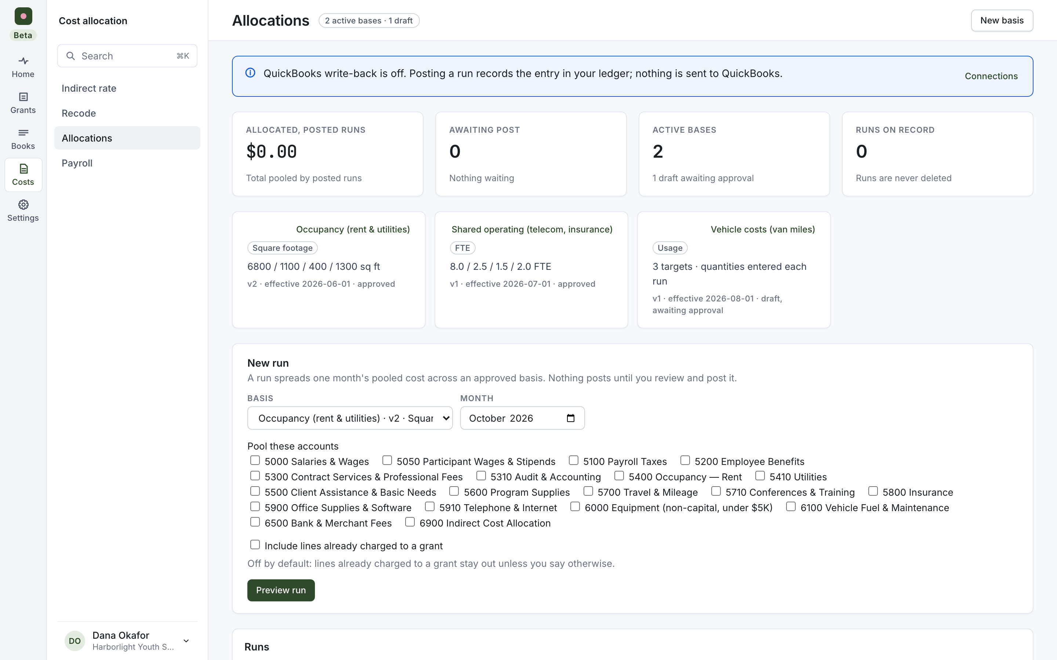The width and height of the screenshot is (1057, 660).
Task: Click 'v1 · effective 2026-07-01 · approved' text
Action: click(x=522, y=284)
